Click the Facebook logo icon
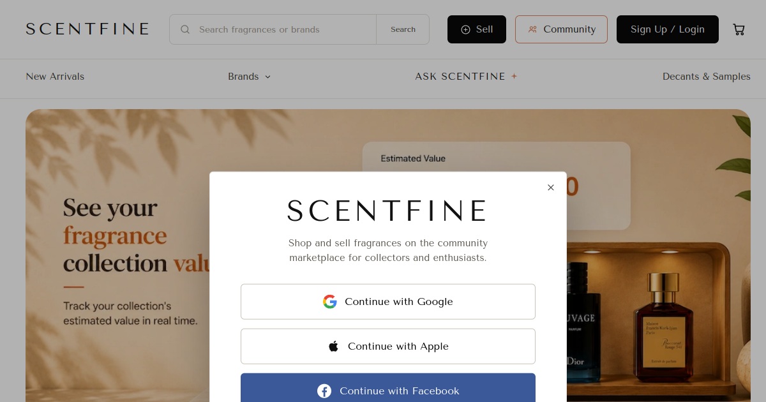766x402 pixels. (324, 391)
